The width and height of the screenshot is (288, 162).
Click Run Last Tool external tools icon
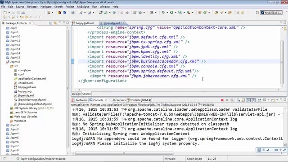tap(189, 13)
